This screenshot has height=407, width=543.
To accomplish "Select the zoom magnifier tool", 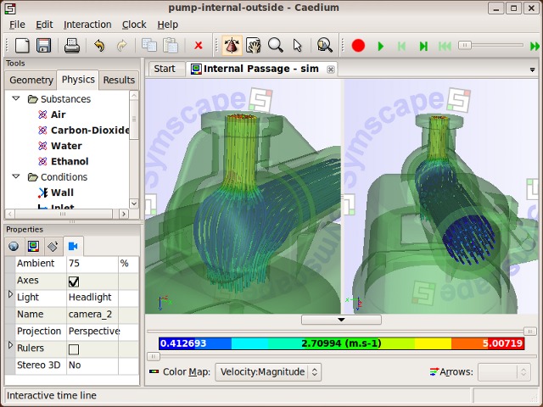I will [x=275, y=46].
